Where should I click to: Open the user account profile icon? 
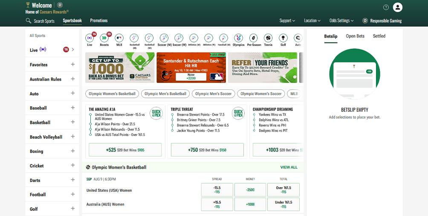click(398, 7)
